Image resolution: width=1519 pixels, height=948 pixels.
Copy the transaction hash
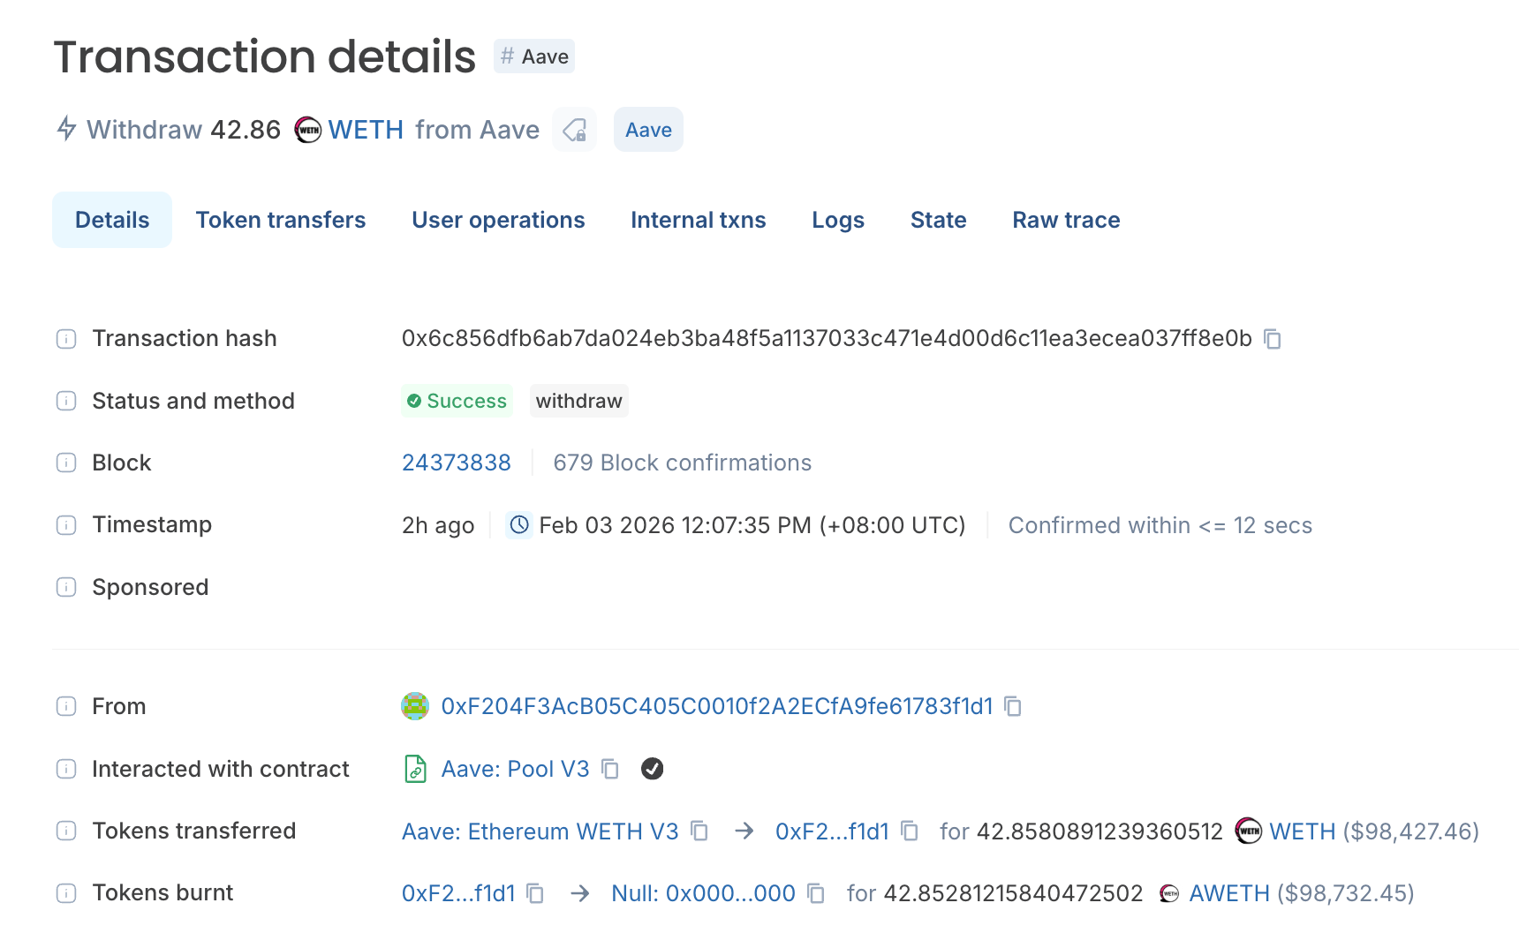pos(1273,338)
